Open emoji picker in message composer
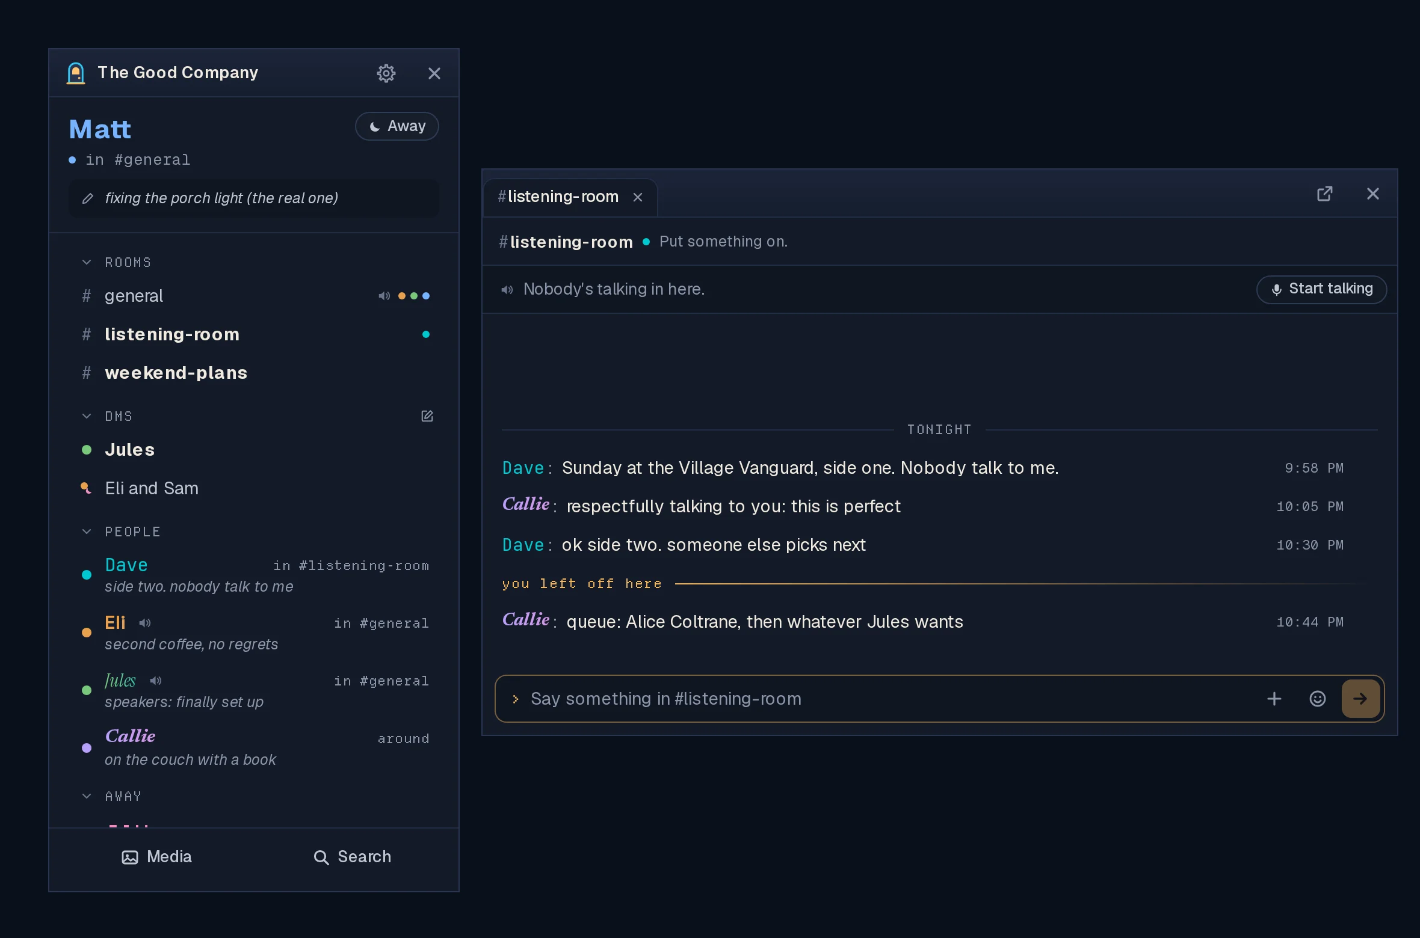 click(x=1317, y=699)
